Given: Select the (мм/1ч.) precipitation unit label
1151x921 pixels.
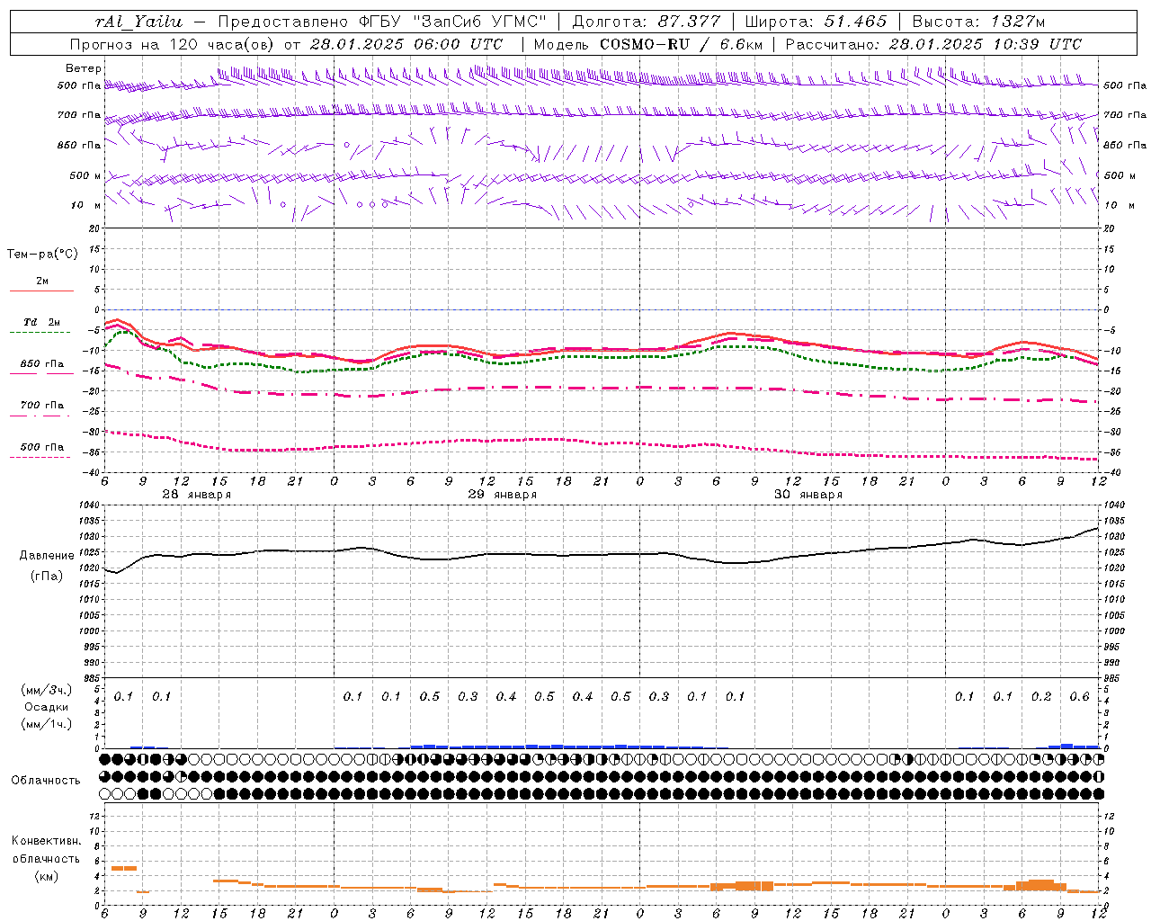Looking at the screenshot, I should (47, 724).
